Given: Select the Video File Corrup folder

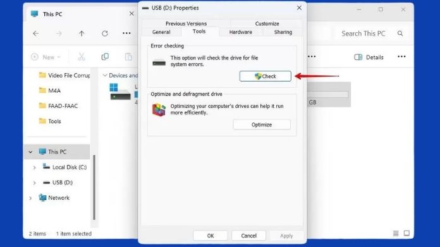Looking at the screenshot, I should pos(64,75).
